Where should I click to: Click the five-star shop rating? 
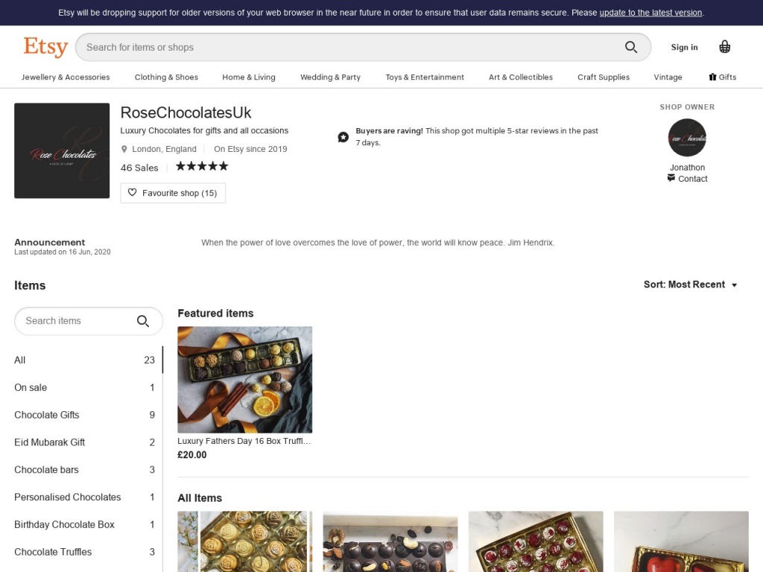coord(202,166)
